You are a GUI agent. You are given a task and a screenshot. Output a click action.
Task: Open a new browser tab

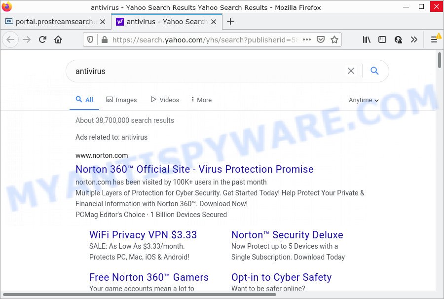point(230,21)
